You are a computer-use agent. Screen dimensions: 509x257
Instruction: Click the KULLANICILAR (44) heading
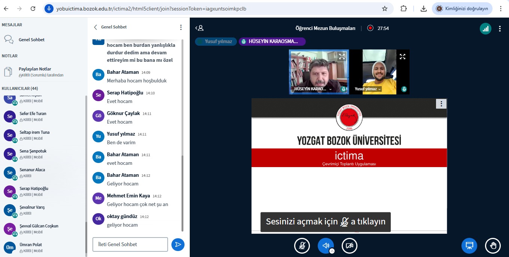[x=20, y=88]
